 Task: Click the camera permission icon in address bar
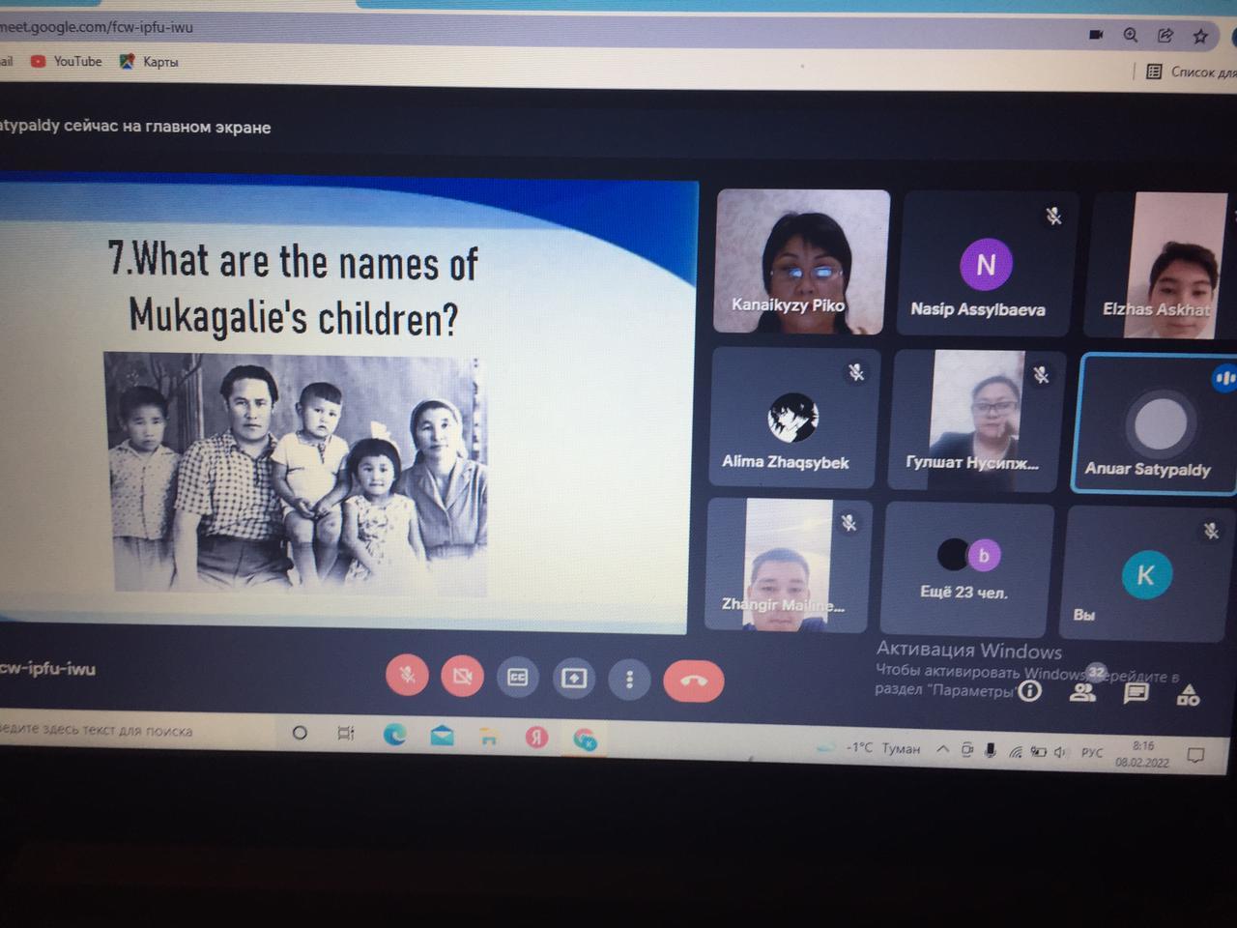coord(1096,35)
